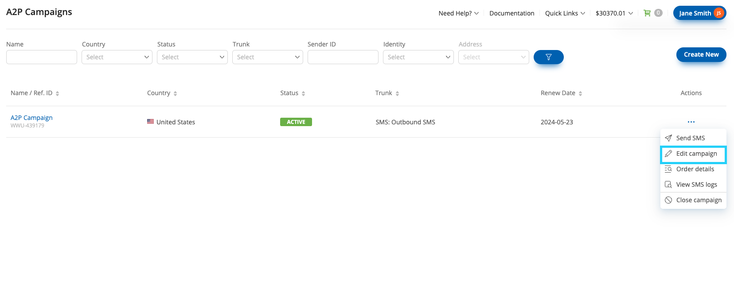Click the shopping cart icon
This screenshot has height=281, width=734.
coord(647,13)
